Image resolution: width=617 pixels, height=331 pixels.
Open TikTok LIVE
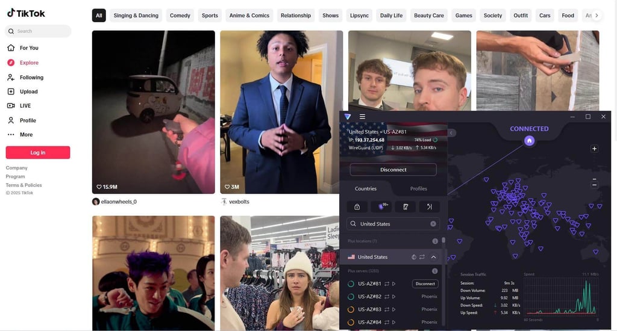[19, 106]
